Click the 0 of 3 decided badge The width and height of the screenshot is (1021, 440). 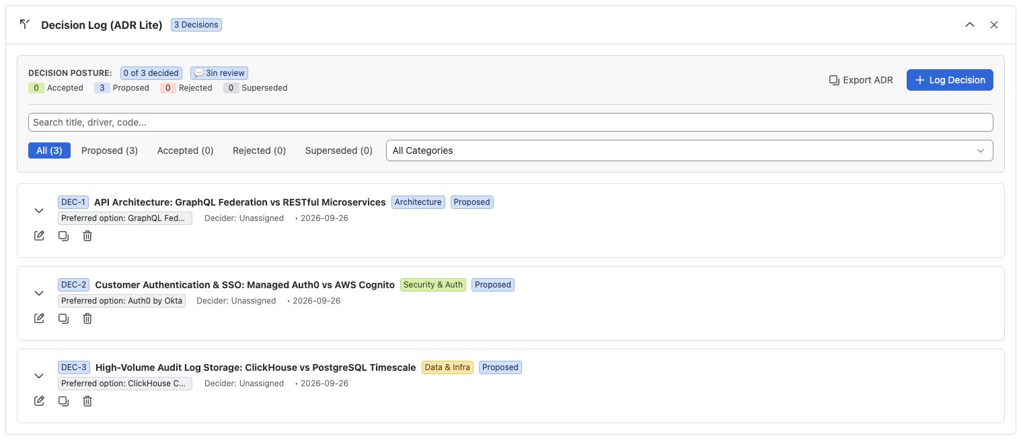coord(151,73)
